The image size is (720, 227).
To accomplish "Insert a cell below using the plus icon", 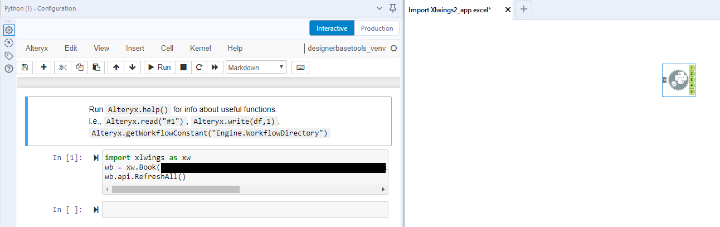I will 43,67.
